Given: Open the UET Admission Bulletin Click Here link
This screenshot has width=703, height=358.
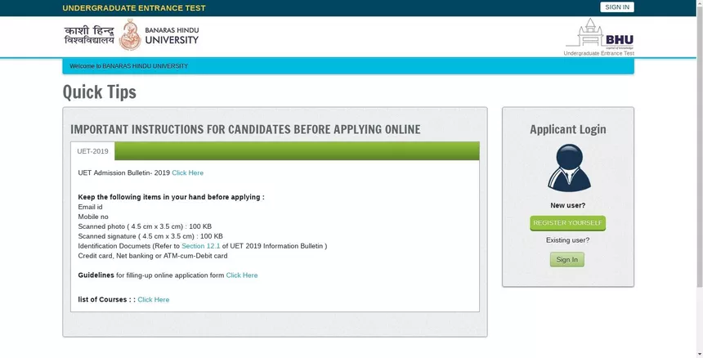Looking at the screenshot, I should tap(187, 173).
